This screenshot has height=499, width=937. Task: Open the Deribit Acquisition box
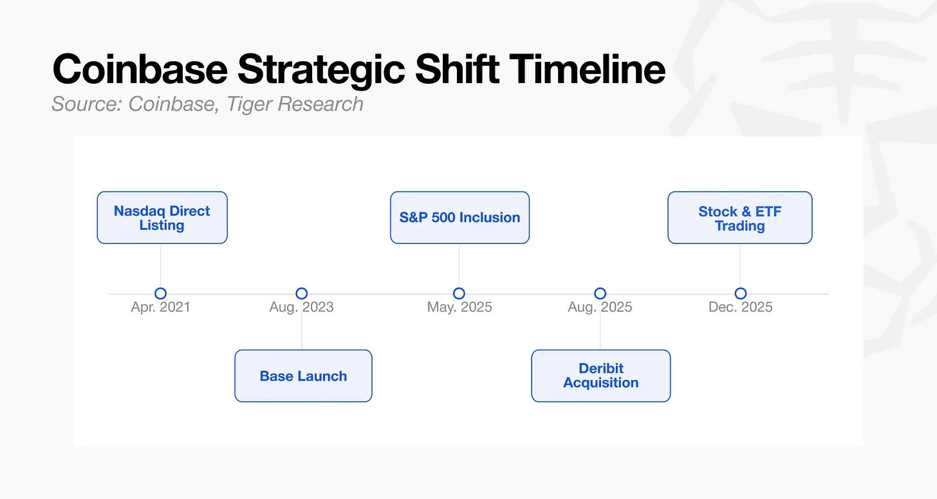coord(601,376)
